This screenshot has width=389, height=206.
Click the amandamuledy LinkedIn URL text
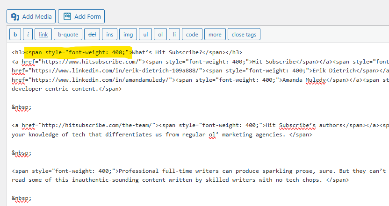point(100,80)
